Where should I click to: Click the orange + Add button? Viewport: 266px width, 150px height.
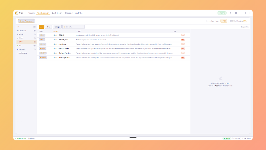click(x=224, y=21)
